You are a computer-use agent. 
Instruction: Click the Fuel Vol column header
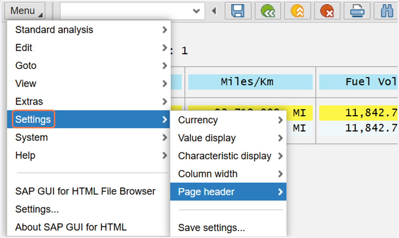pyautogui.click(x=359, y=82)
